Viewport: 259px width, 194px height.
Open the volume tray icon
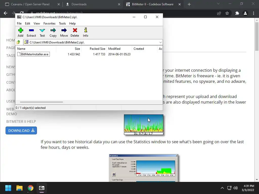235,188
